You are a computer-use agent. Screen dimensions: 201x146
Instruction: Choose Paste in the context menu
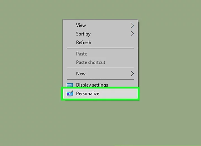(x=81, y=54)
